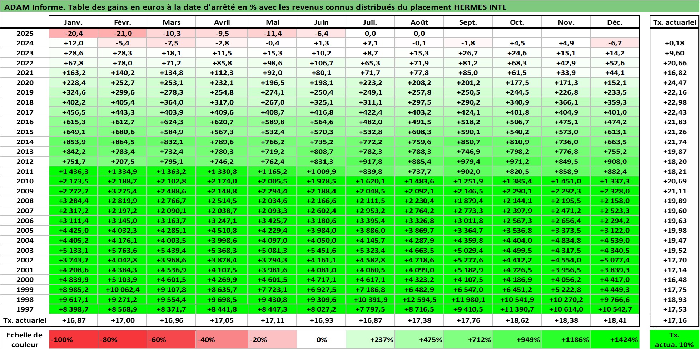
Task: Click the Echelle de couleur label
Action: coord(25,340)
